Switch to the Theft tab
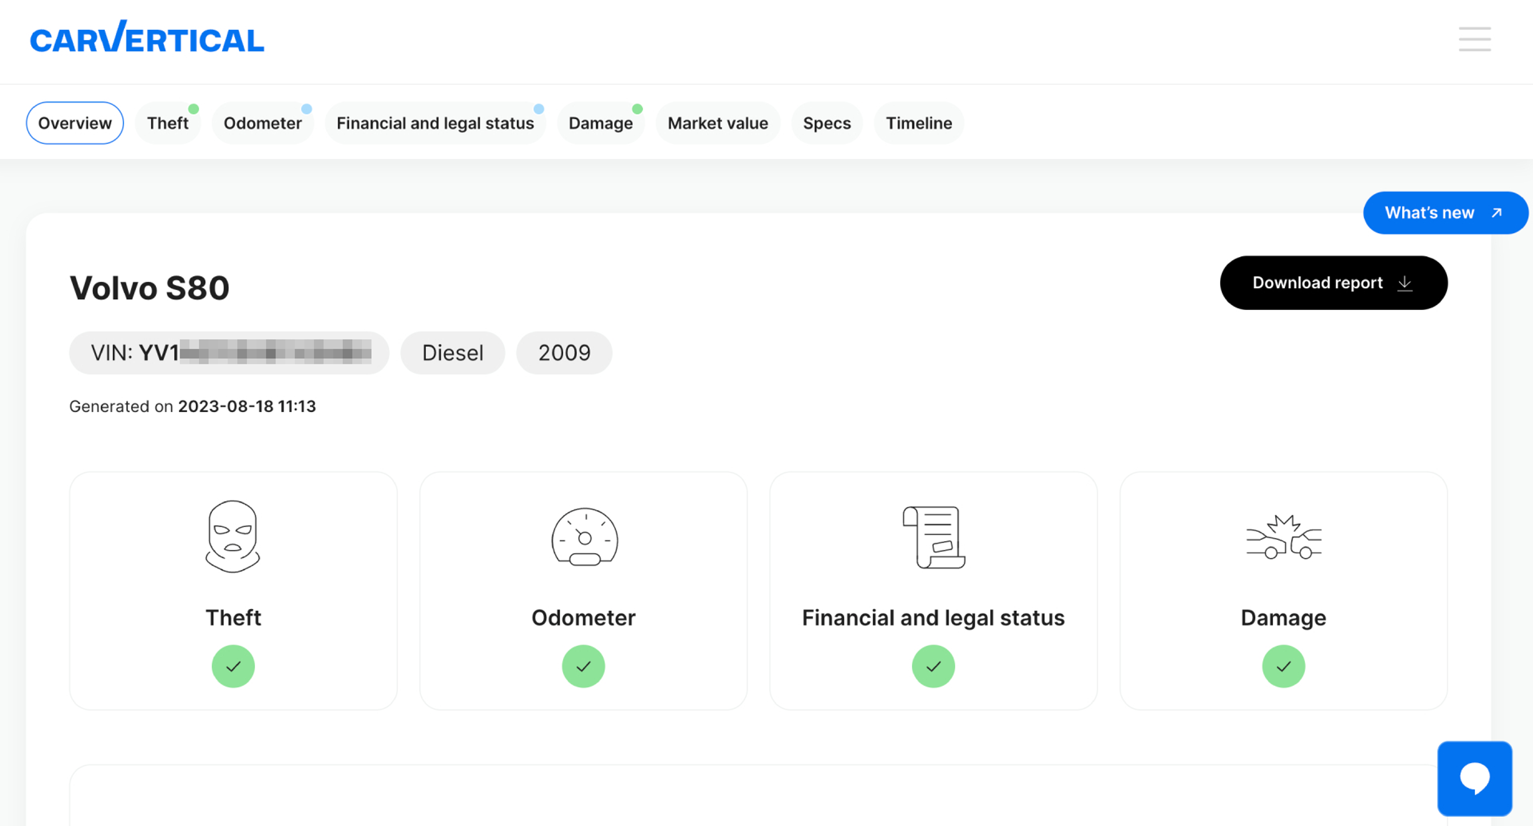The width and height of the screenshot is (1533, 826). (x=168, y=123)
